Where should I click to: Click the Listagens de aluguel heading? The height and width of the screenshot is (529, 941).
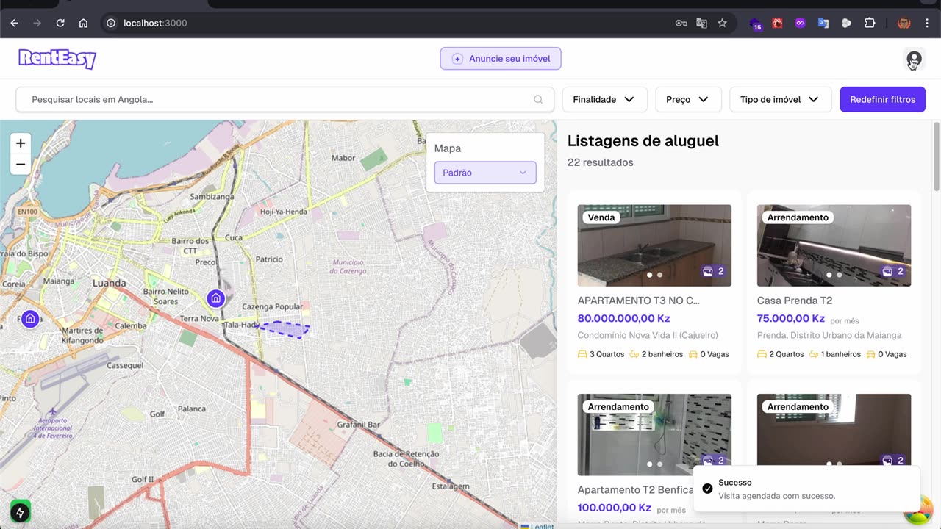click(643, 141)
